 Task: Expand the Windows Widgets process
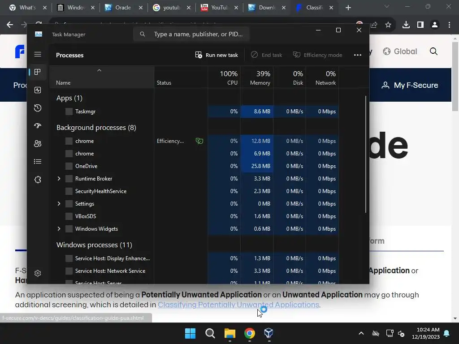point(59,229)
